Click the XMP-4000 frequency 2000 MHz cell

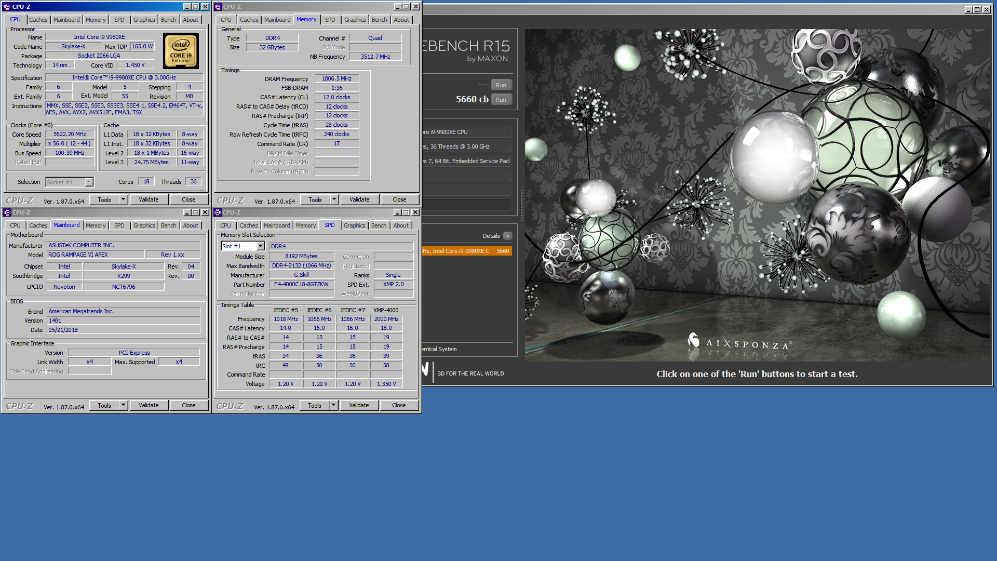point(386,319)
